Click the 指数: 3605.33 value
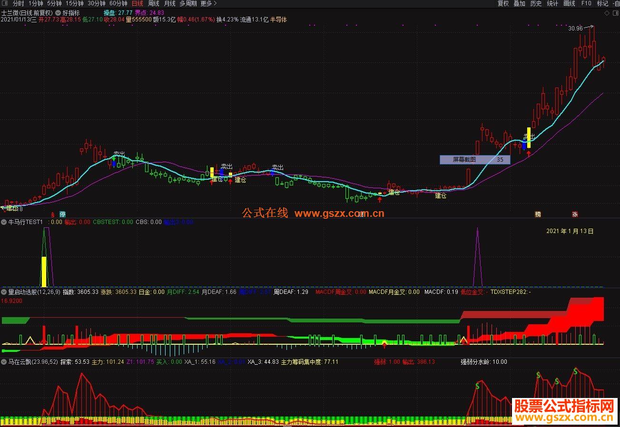This screenshot has width=620, height=427. pyautogui.click(x=80, y=292)
